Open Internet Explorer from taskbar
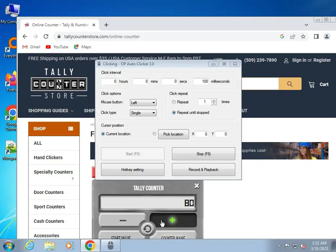The height and width of the screenshot is (252, 336). click(x=29, y=245)
